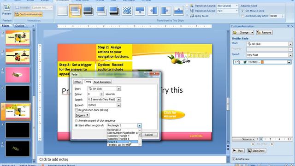Choose the third transition effect icon
The image size is (295, 166).
coord(88,11)
